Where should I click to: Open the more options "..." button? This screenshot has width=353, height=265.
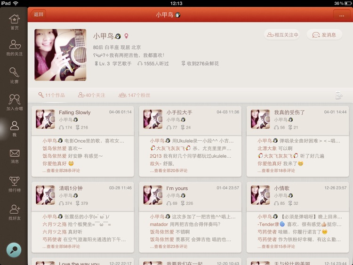(x=342, y=15)
